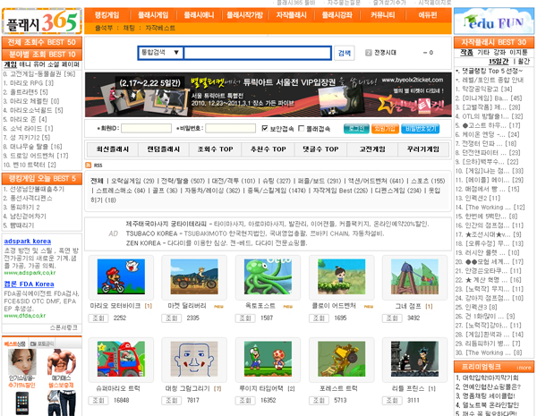Open the 플래시게임 menu
The width and height of the screenshot is (537, 416).
[x=153, y=15]
